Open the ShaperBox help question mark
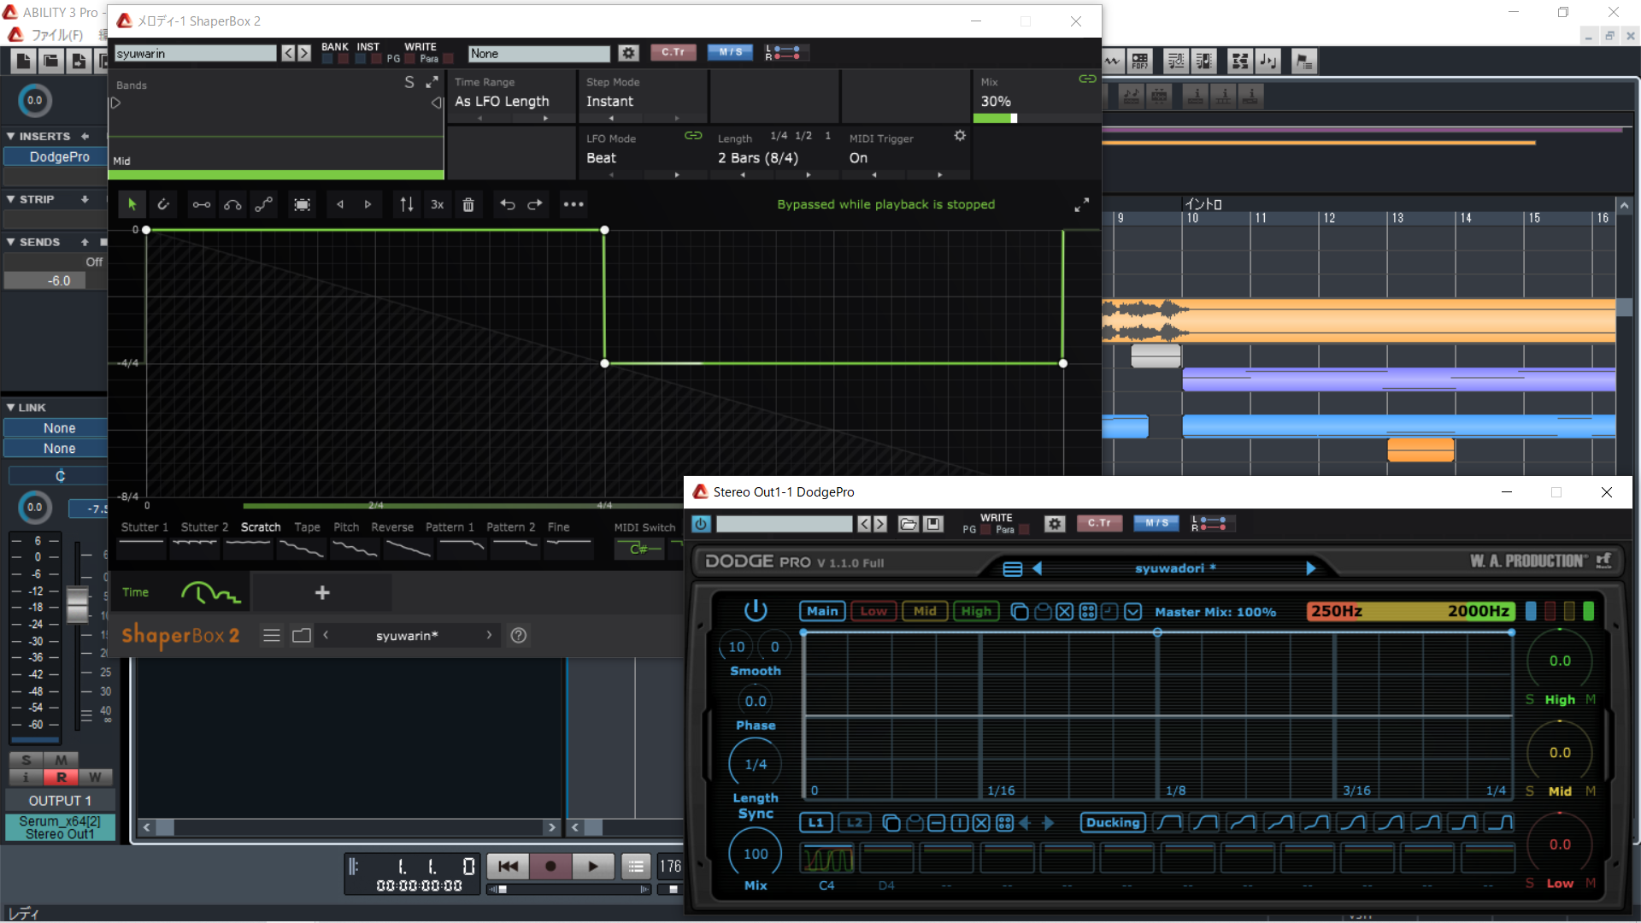 pyautogui.click(x=518, y=635)
